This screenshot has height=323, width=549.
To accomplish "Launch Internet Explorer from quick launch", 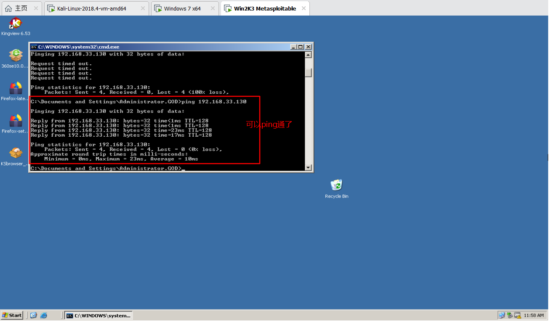I will (x=43, y=315).
